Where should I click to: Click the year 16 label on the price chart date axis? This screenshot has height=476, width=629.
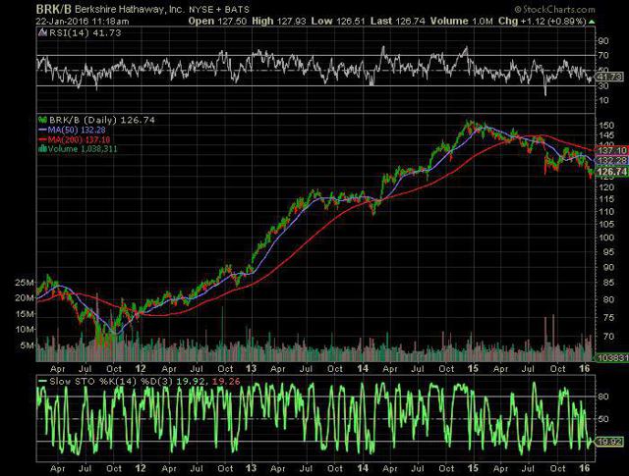click(585, 368)
